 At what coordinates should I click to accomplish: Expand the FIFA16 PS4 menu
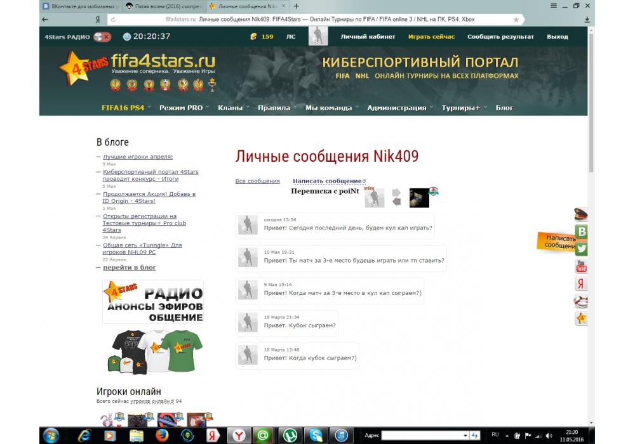(123, 108)
